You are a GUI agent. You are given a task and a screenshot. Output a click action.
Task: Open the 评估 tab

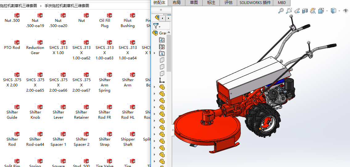click(x=229, y=3)
